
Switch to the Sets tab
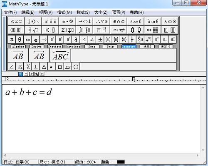pyautogui.click(x=92, y=46)
